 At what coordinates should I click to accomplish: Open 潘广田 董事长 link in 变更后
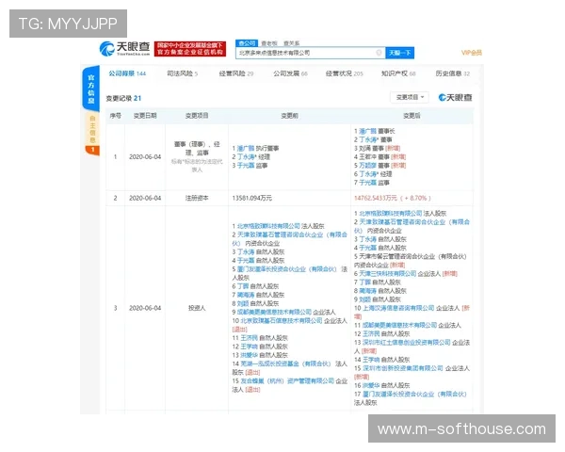pos(367,131)
